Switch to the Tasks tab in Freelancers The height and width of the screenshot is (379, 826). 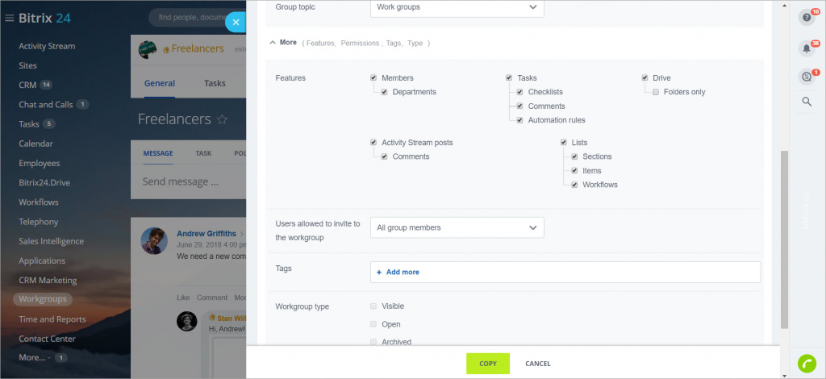tap(215, 83)
